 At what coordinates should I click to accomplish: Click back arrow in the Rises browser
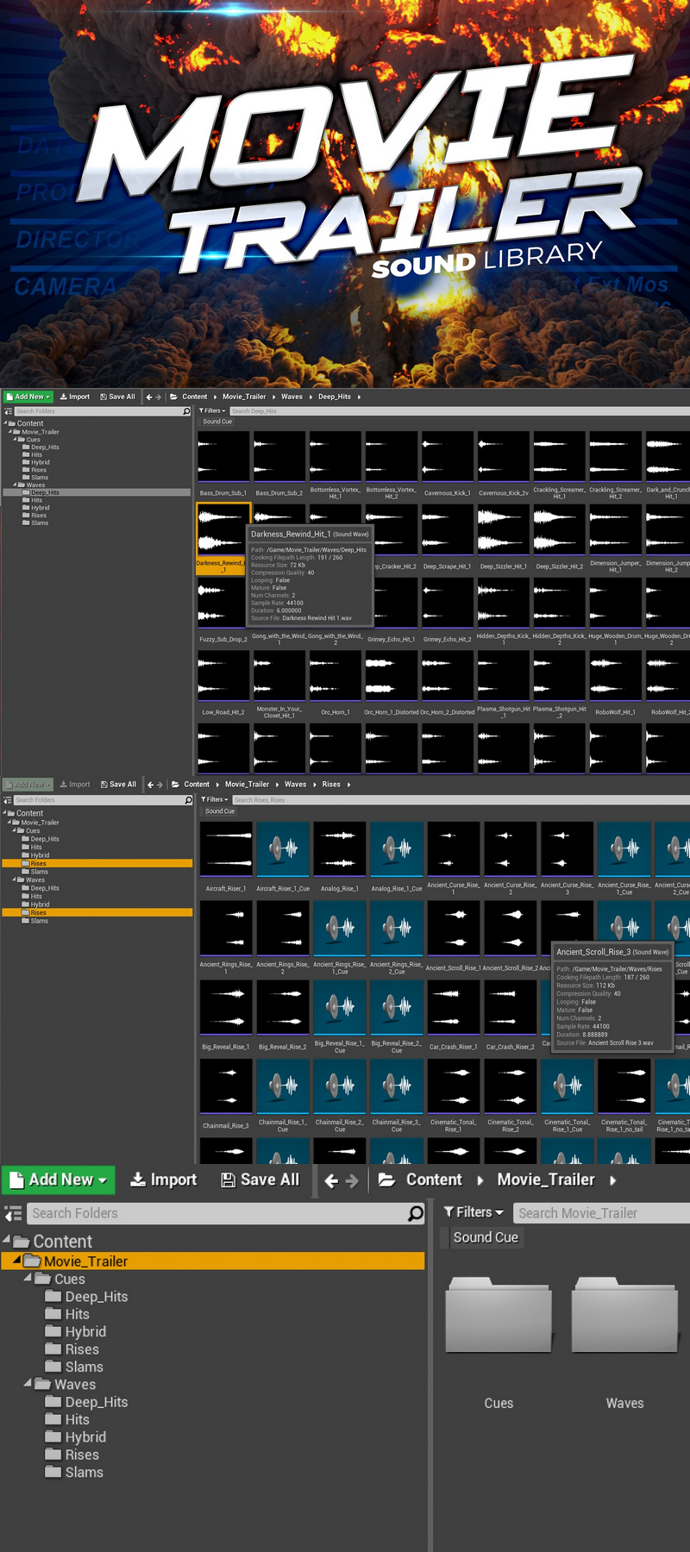click(x=151, y=785)
